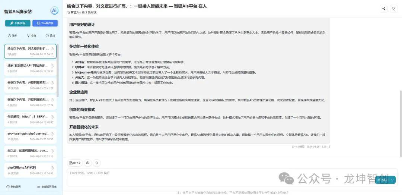Viewport: 402px width, 195px height.
Task: Click the upload cloud icon
Action: 88,163
